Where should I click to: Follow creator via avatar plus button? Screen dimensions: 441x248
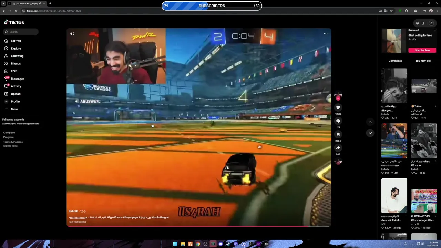pos(338,99)
